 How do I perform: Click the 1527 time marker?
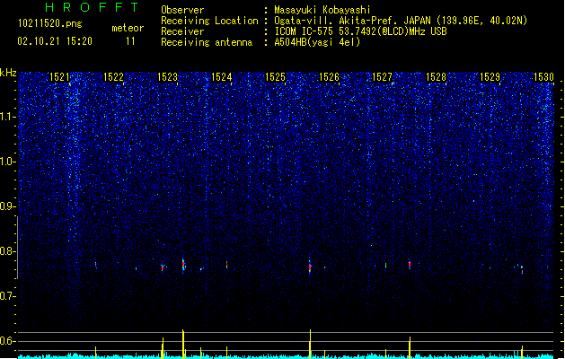point(382,77)
